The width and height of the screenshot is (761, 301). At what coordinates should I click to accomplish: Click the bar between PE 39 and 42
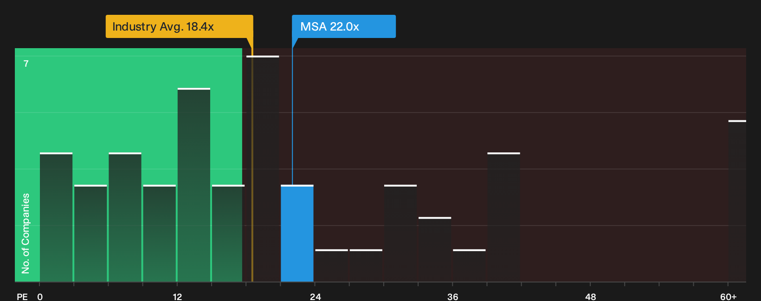click(x=503, y=217)
